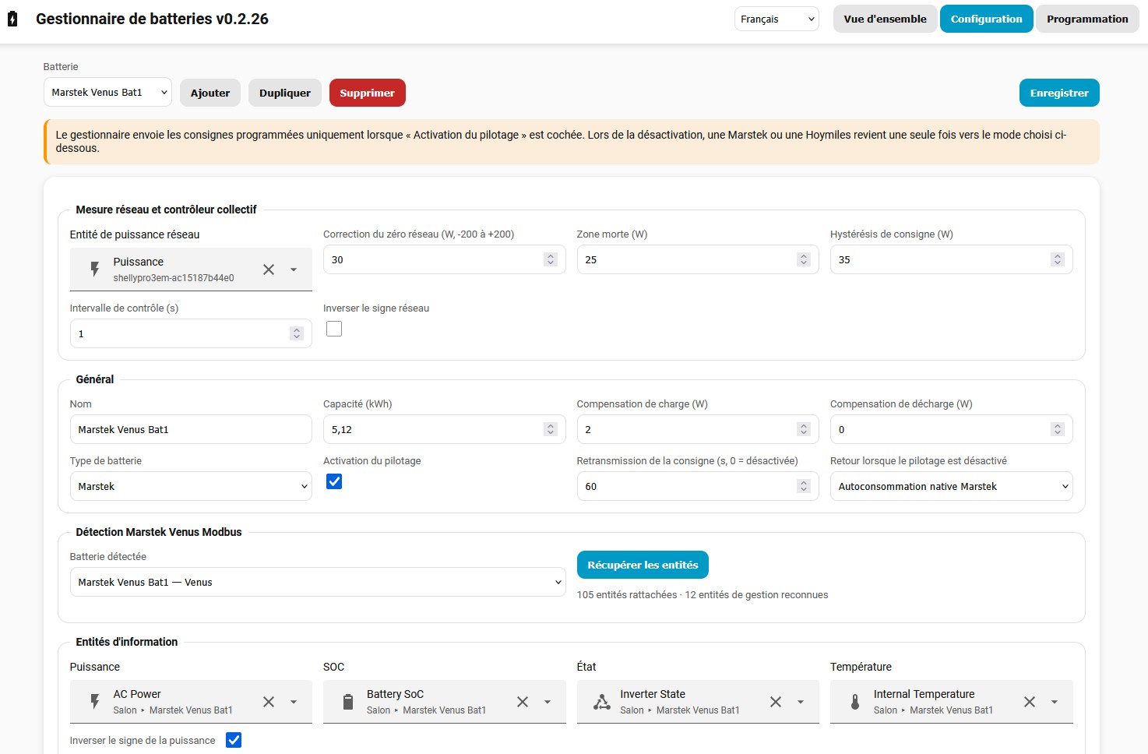Clear the Inverter State entity
The image size is (1148, 754).
click(x=776, y=702)
